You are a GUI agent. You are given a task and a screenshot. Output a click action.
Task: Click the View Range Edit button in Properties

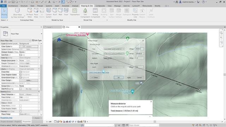(x=29, y=80)
